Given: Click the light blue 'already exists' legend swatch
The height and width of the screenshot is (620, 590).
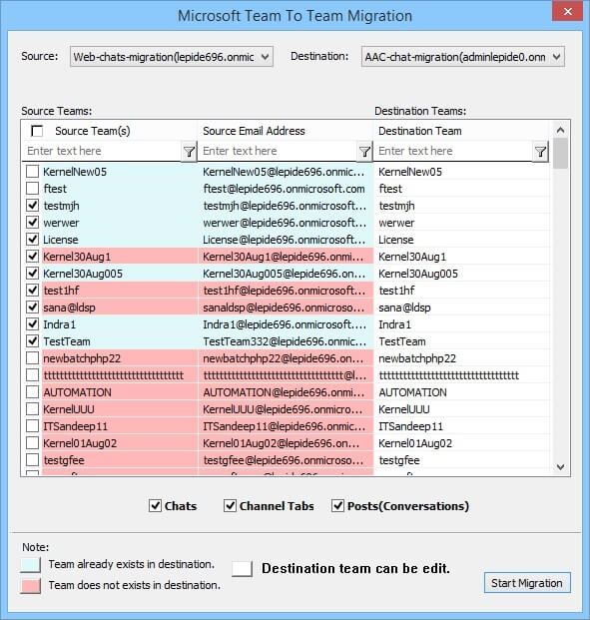Looking at the screenshot, I should (x=31, y=565).
